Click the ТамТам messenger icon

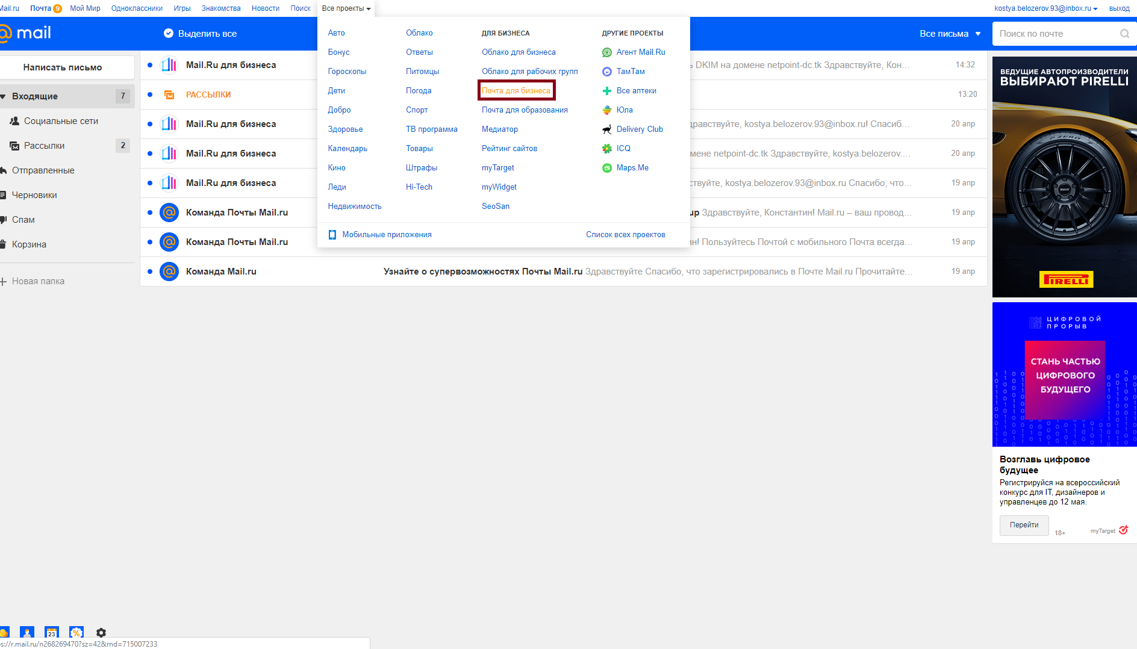point(607,72)
